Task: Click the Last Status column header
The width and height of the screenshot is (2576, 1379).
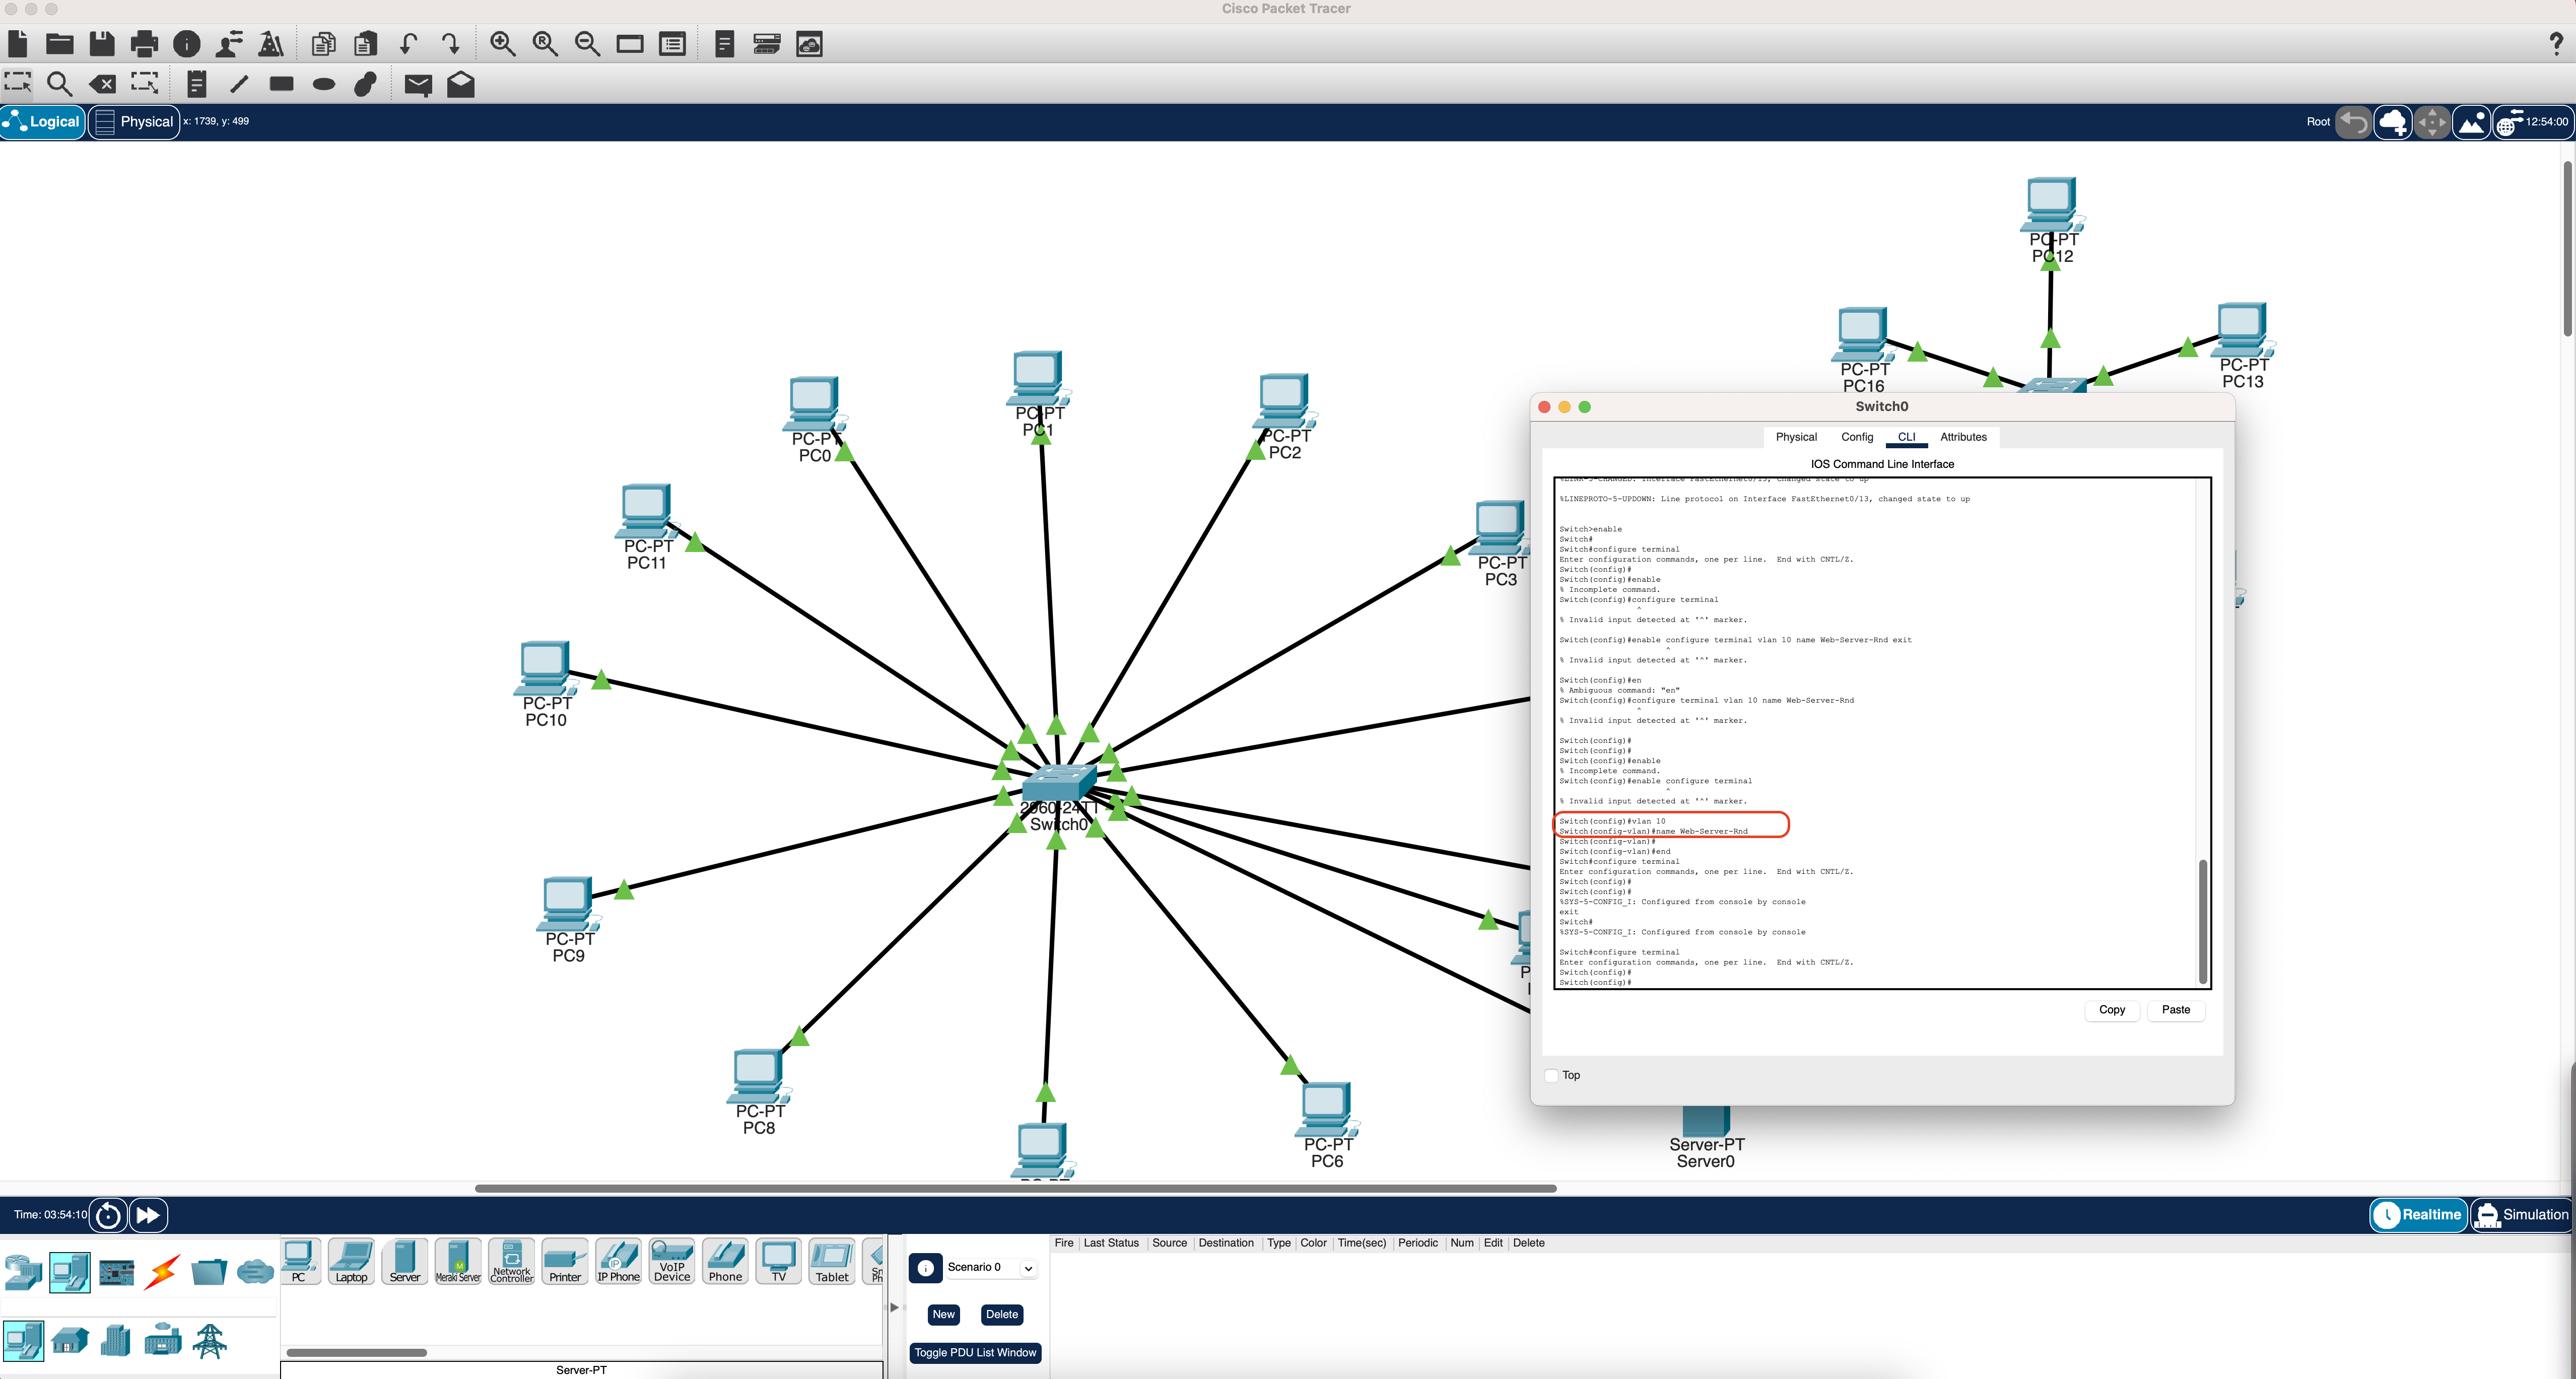Action: [x=1111, y=1243]
